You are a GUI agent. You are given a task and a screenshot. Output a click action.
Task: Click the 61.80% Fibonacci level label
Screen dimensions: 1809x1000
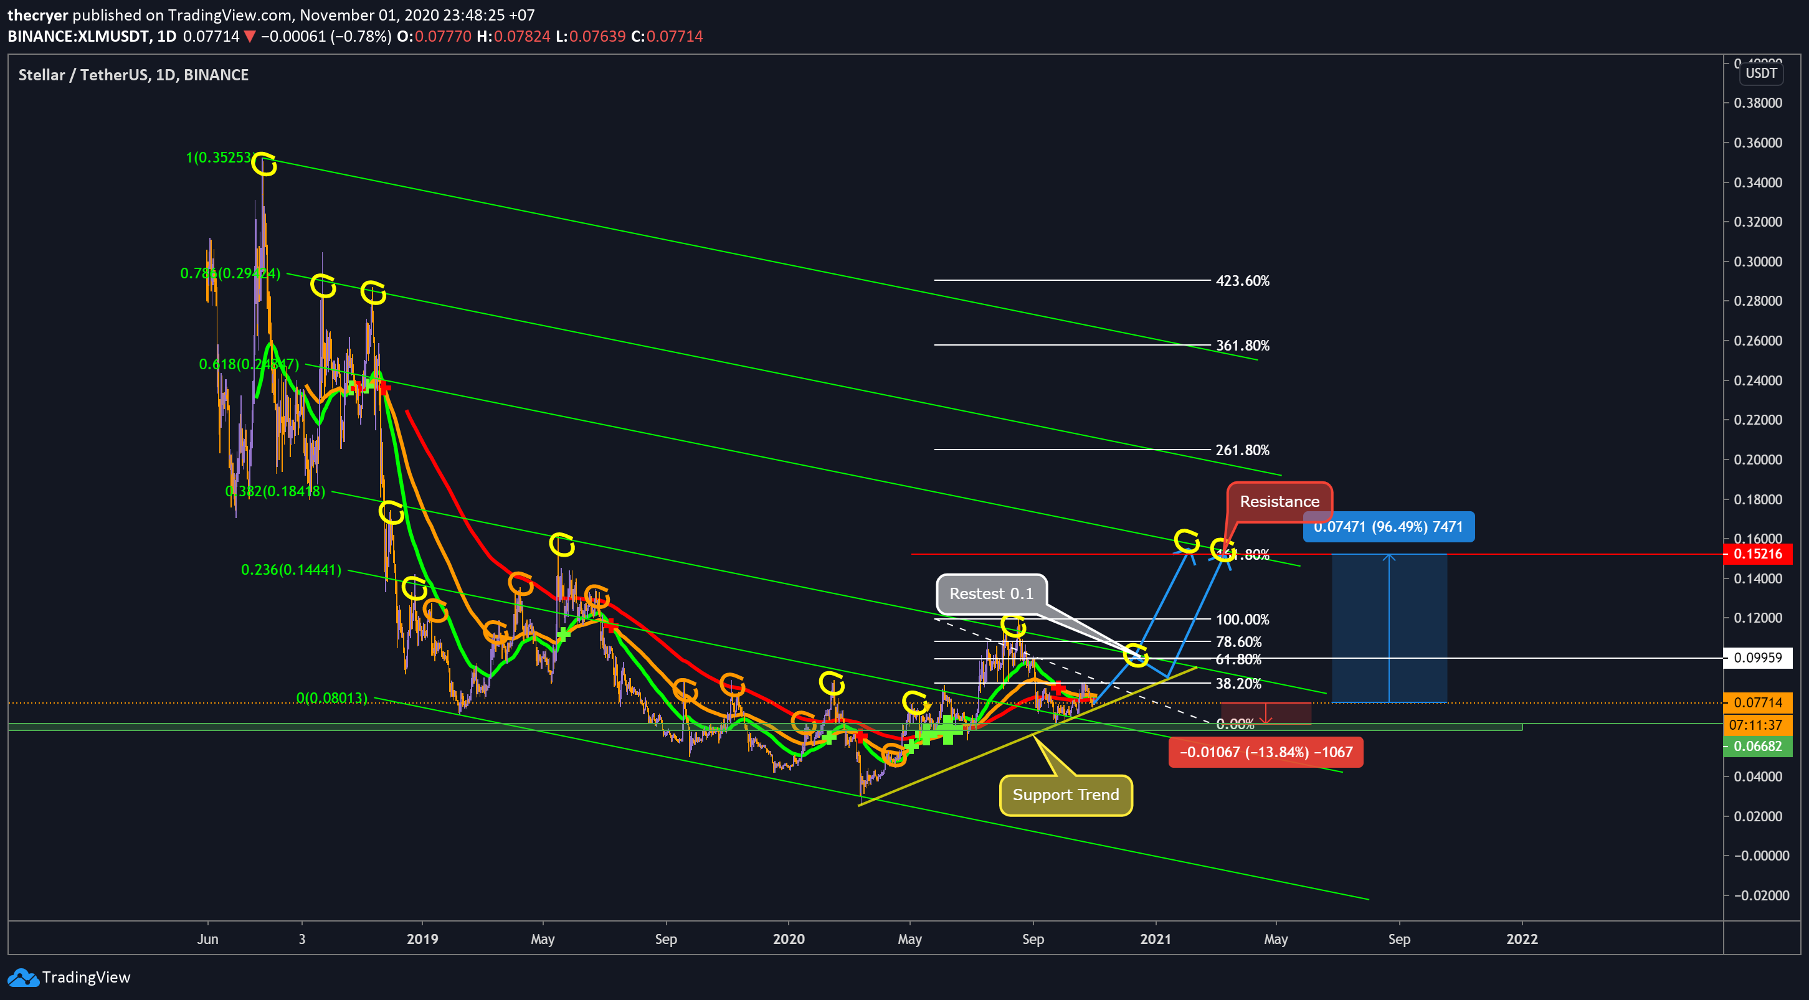coord(1239,659)
